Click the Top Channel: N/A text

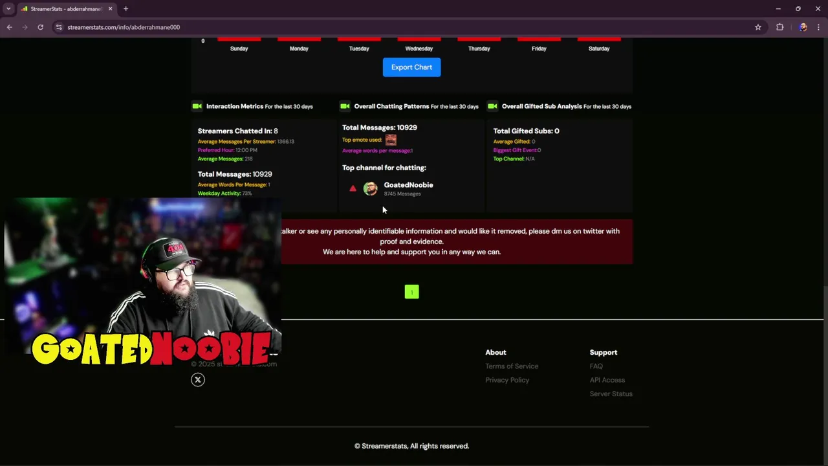point(514,159)
